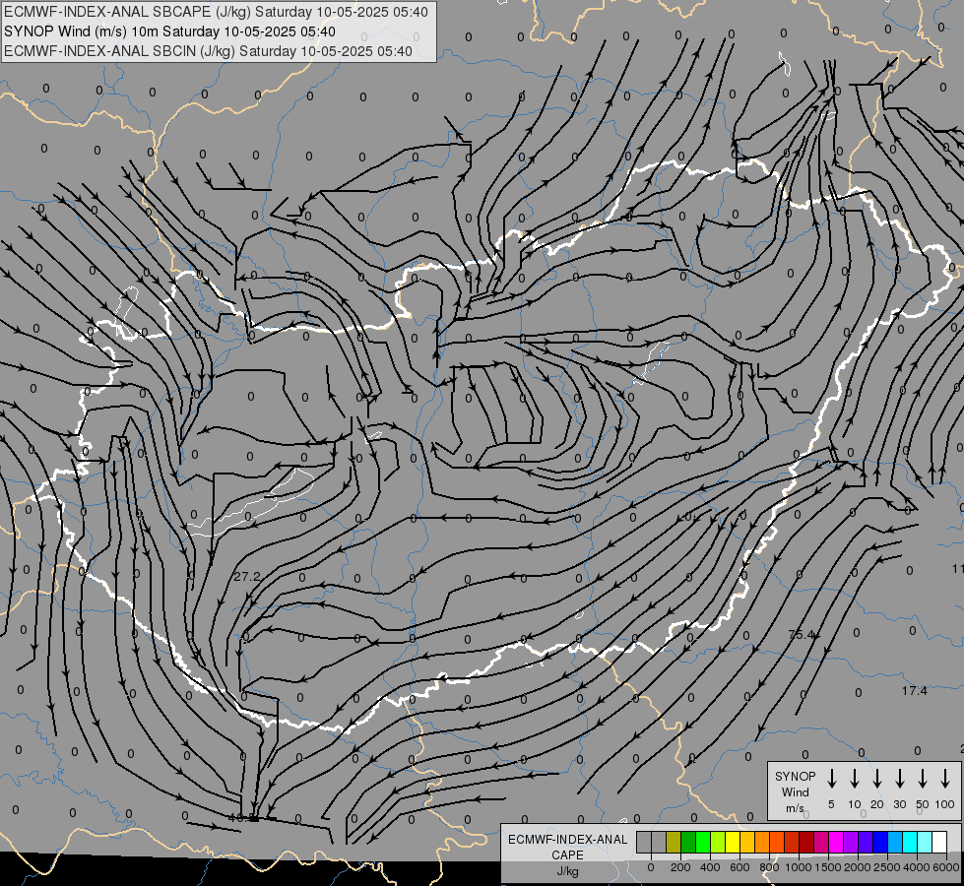This screenshot has width=964, height=886.
Task: Click the 20 m/s wind arrow in SYNOP legend
Action: click(876, 779)
